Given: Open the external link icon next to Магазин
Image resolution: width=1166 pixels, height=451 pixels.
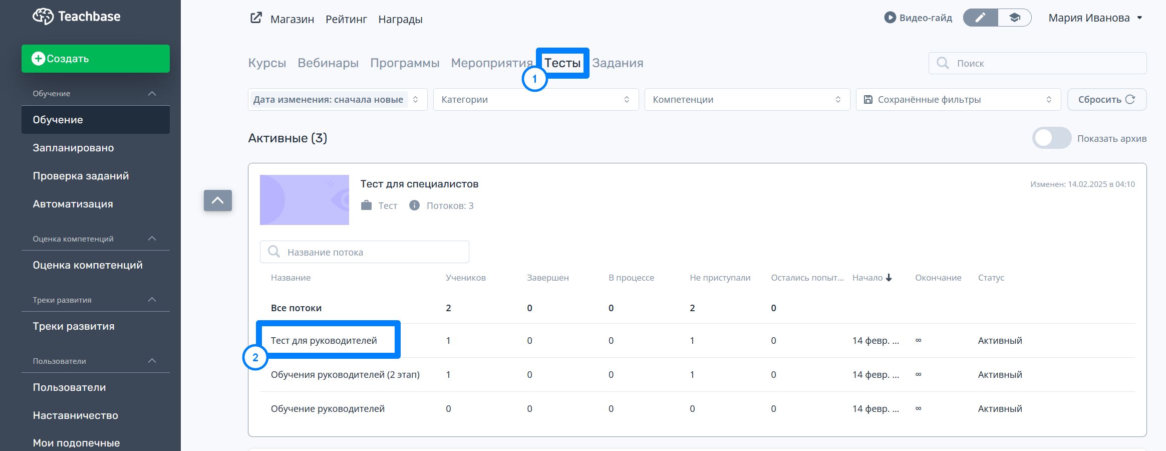Looking at the screenshot, I should click(256, 19).
